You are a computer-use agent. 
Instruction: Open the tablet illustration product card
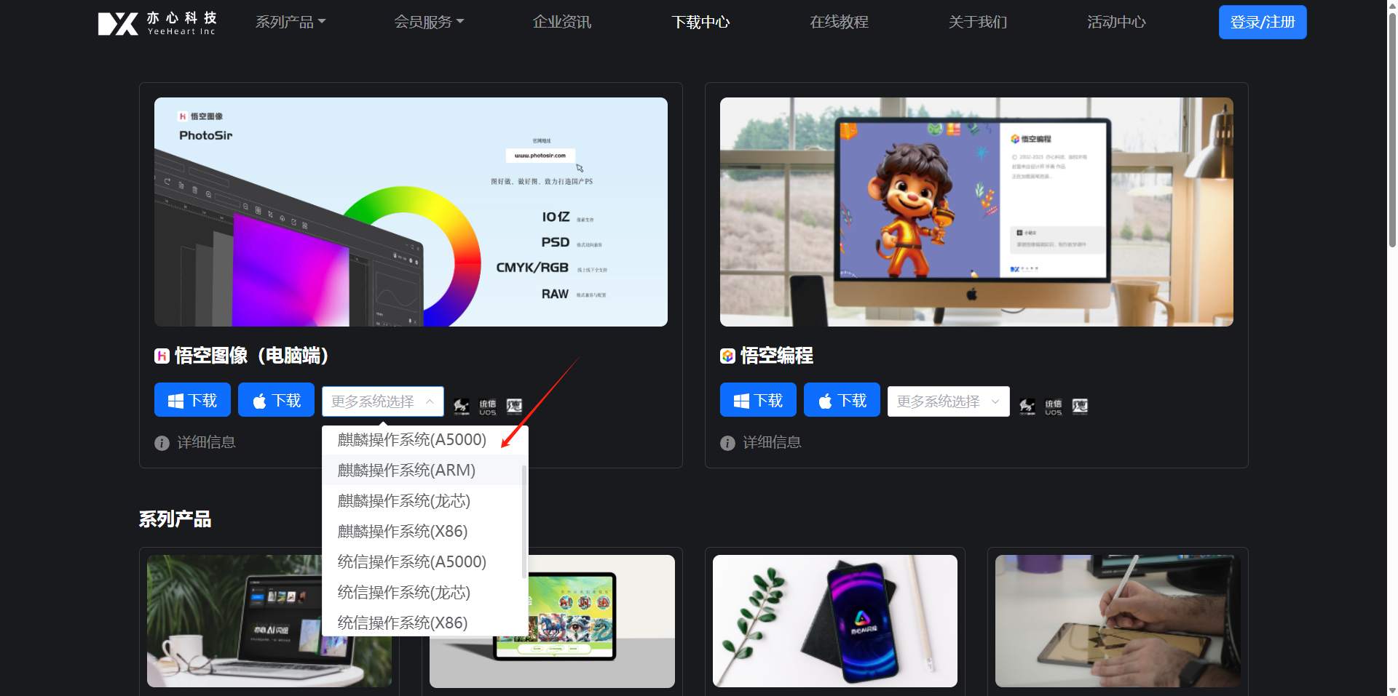click(552, 621)
